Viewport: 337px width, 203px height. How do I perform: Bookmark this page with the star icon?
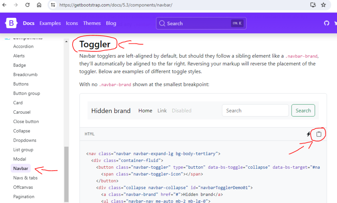pyautogui.click(x=323, y=5)
